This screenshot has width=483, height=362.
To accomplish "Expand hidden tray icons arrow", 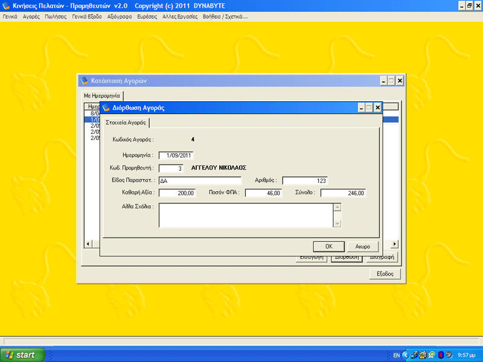I will tap(406, 355).
